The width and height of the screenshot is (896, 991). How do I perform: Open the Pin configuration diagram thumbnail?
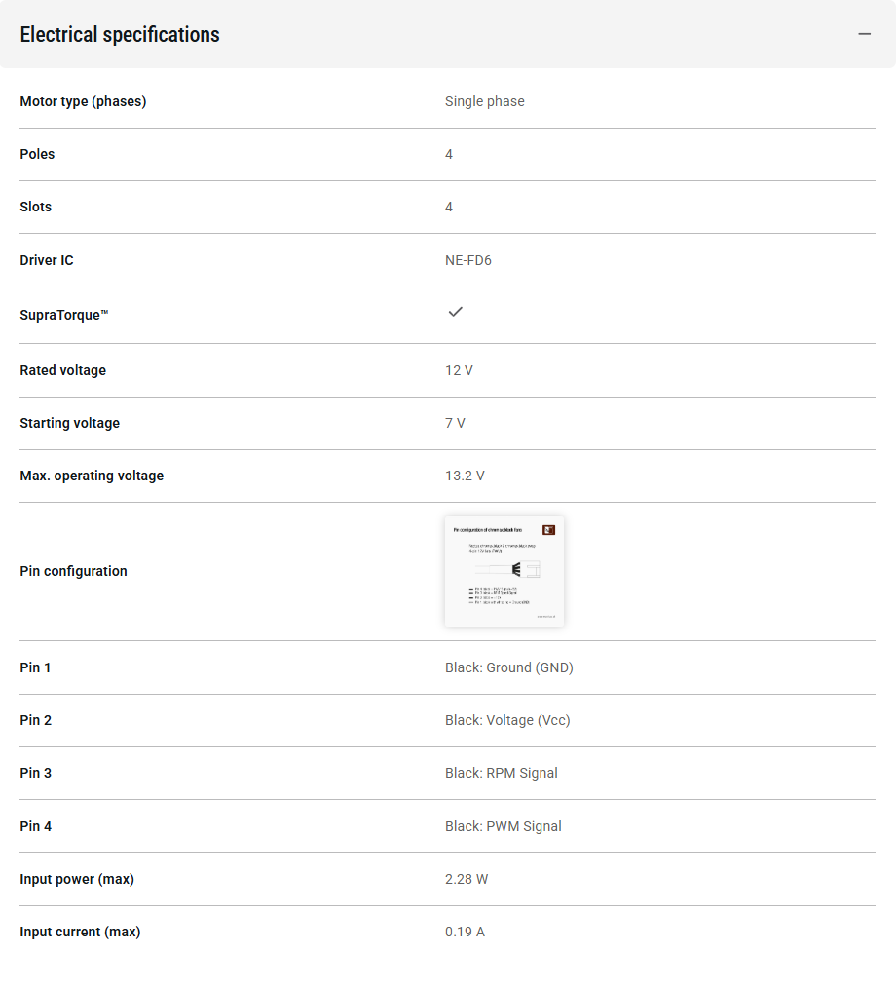pos(504,571)
